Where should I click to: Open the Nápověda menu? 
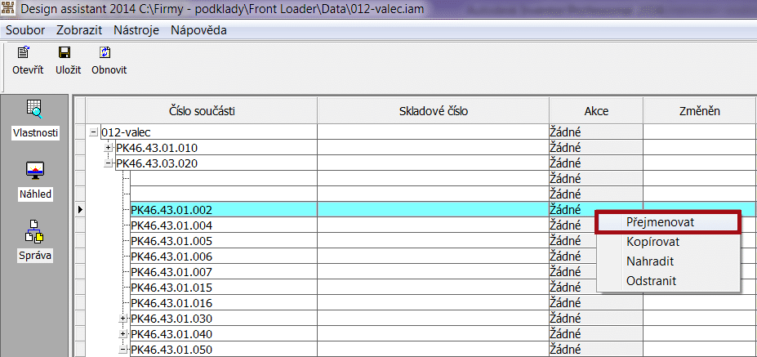tap(199, 30)
